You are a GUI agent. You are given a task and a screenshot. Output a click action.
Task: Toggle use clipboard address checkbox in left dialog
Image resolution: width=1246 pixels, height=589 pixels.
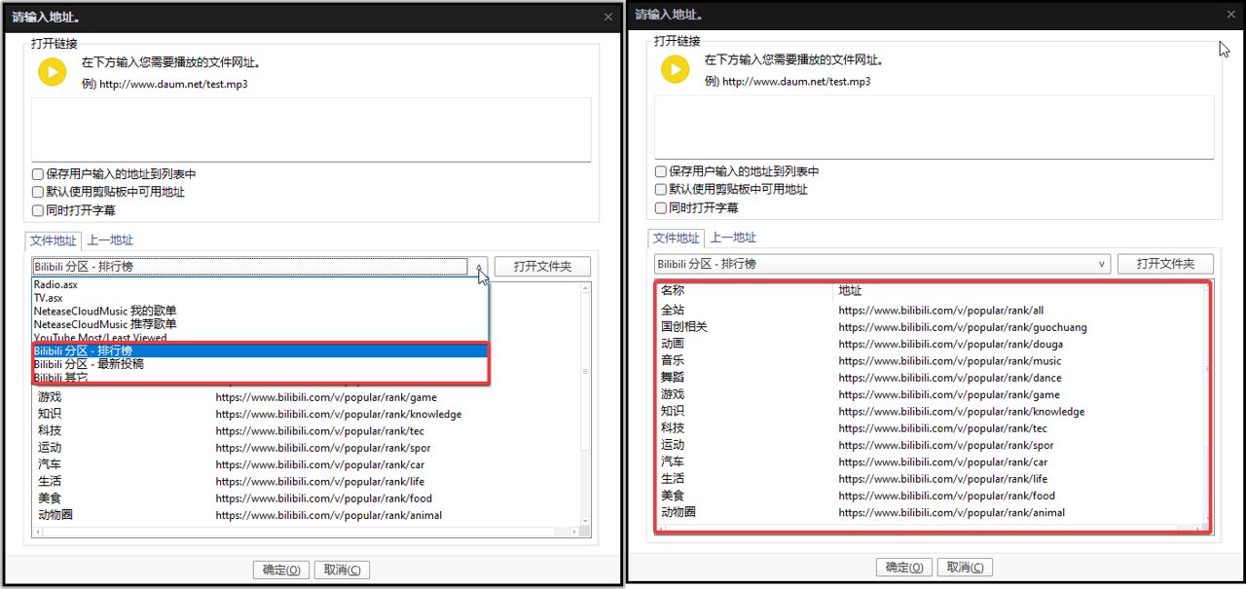click(38, 192)
